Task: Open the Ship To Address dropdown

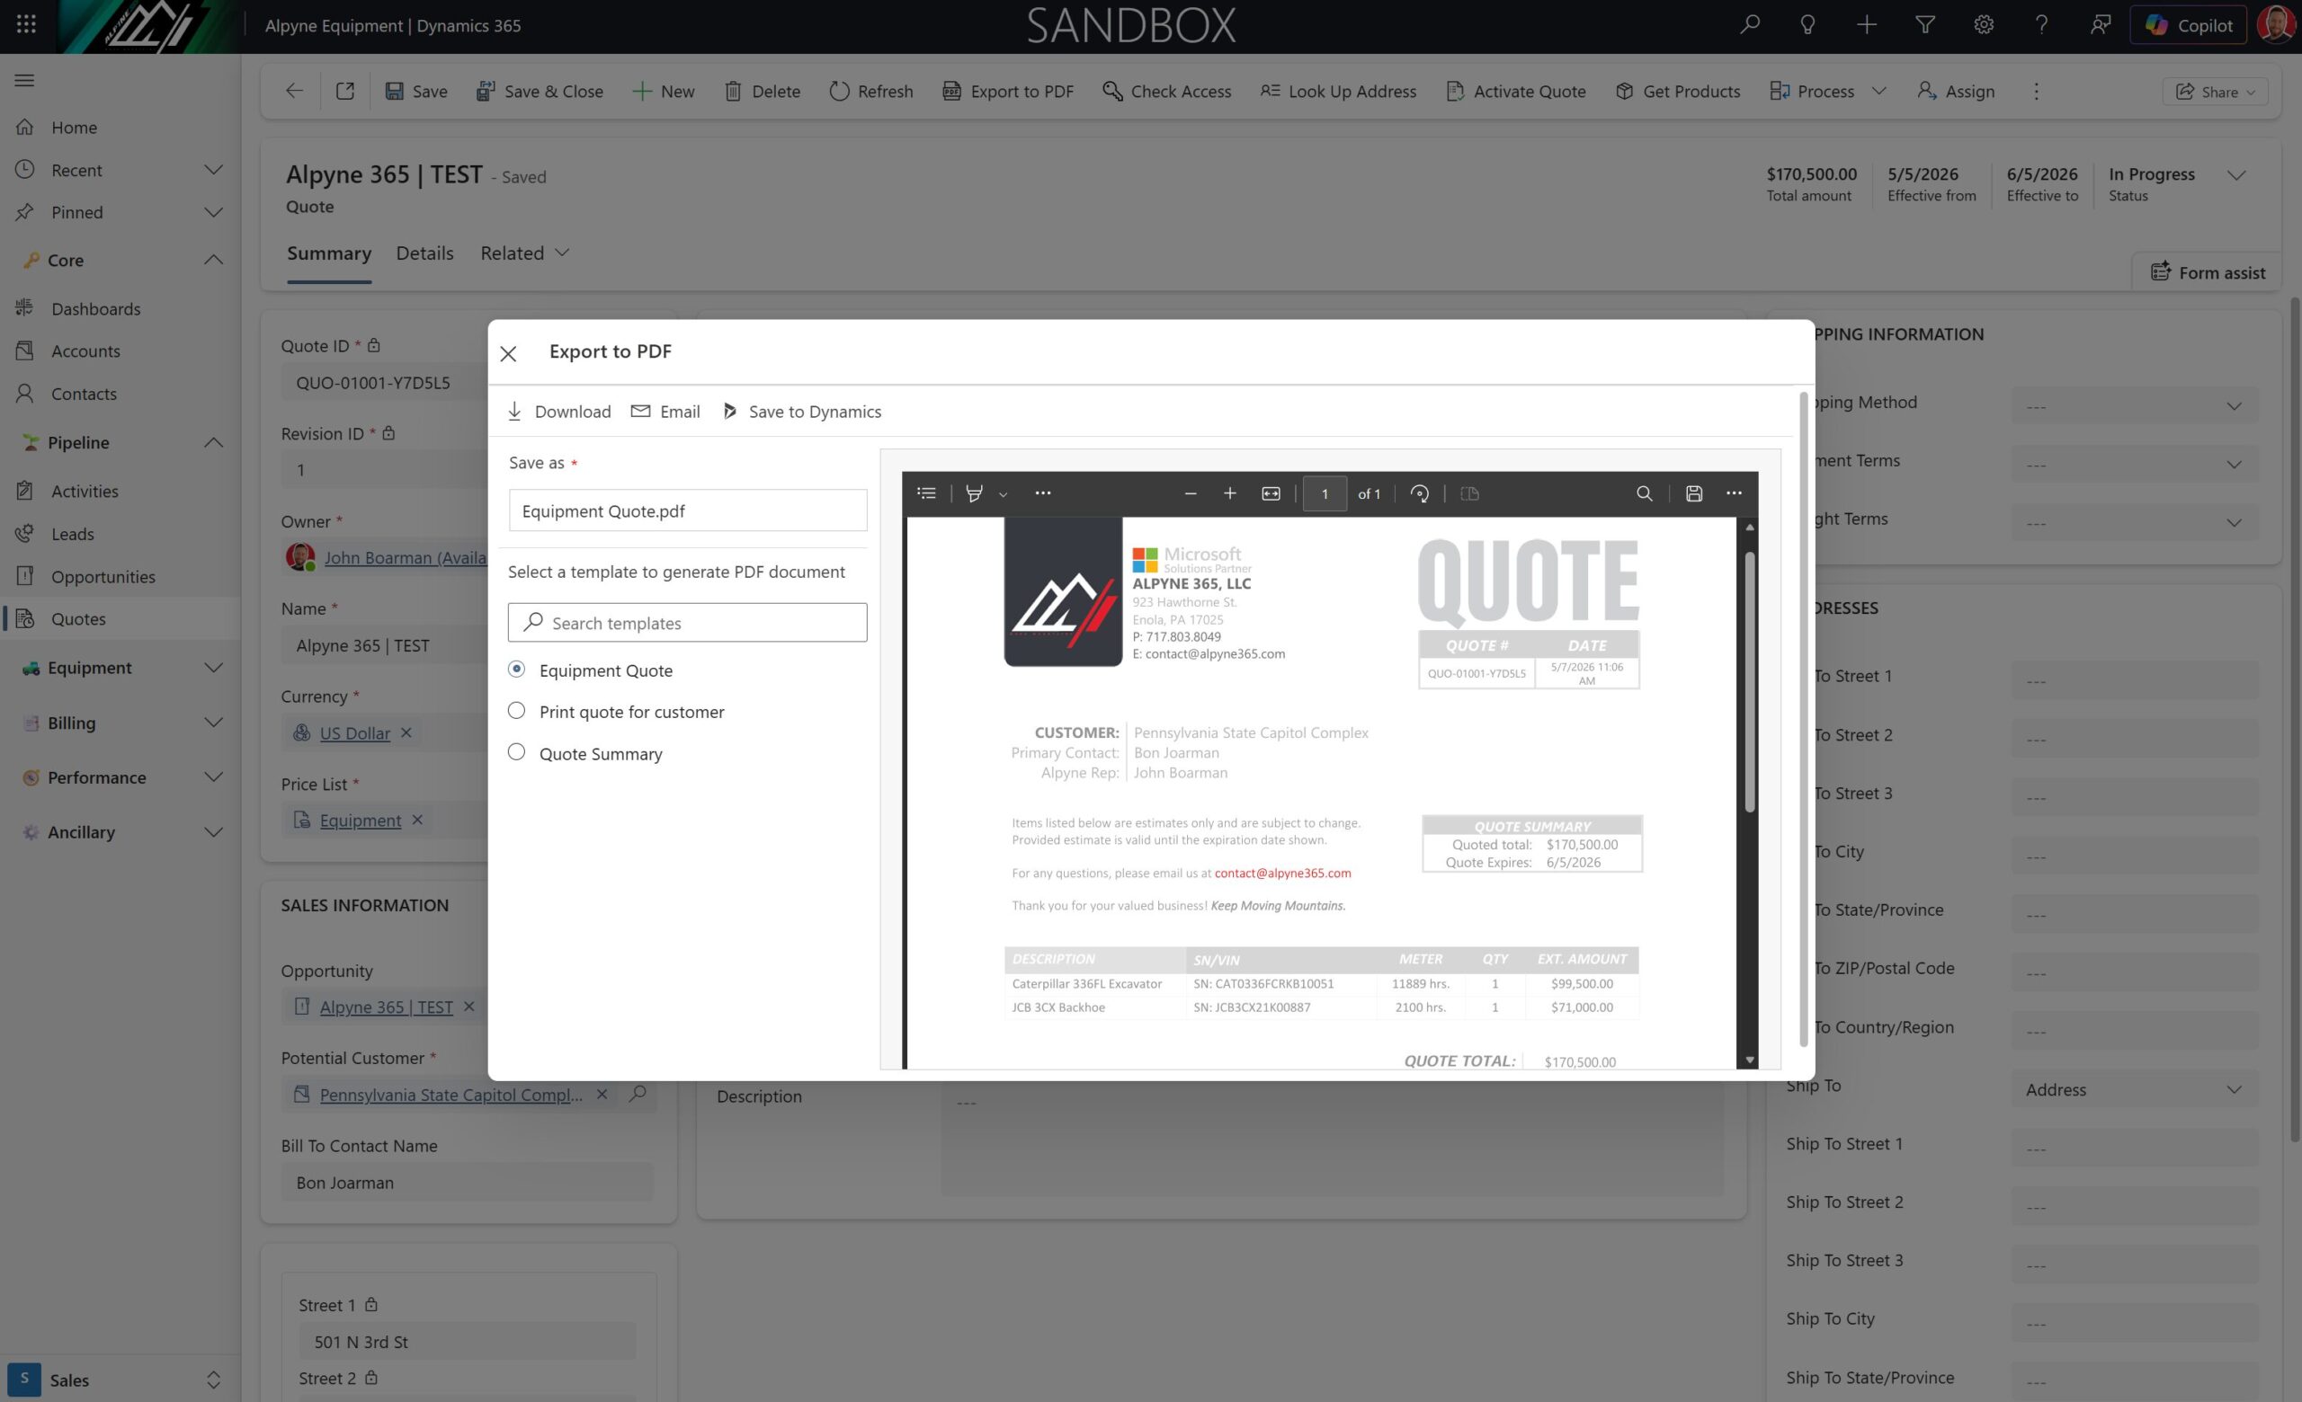Action: [2134, 1089]
